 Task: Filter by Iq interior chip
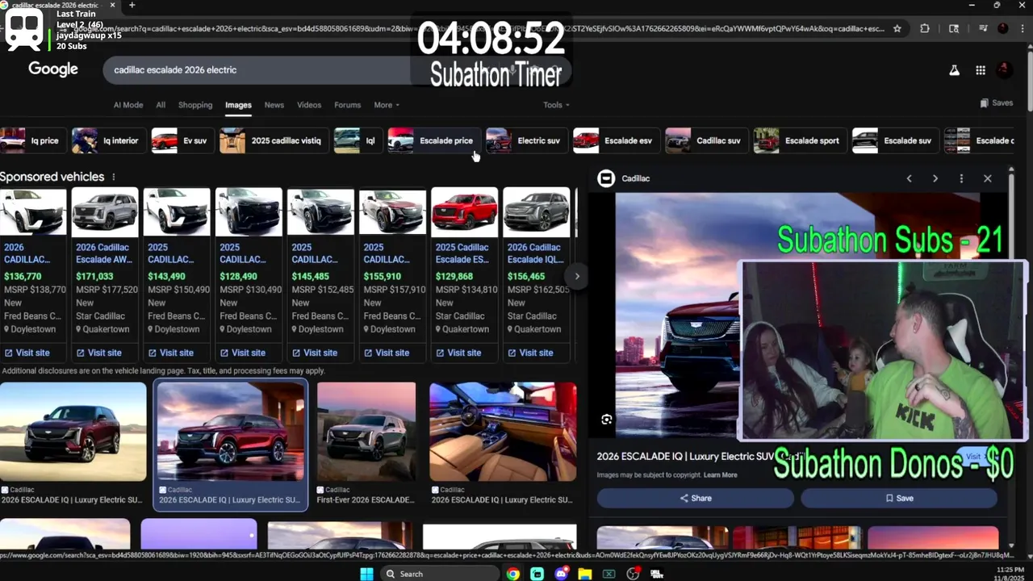[107, 140]
